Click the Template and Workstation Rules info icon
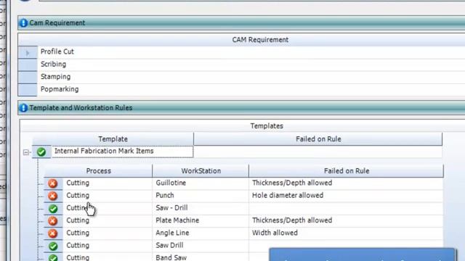The height and width of the screenshot is (261, 465). click(23, 108)
